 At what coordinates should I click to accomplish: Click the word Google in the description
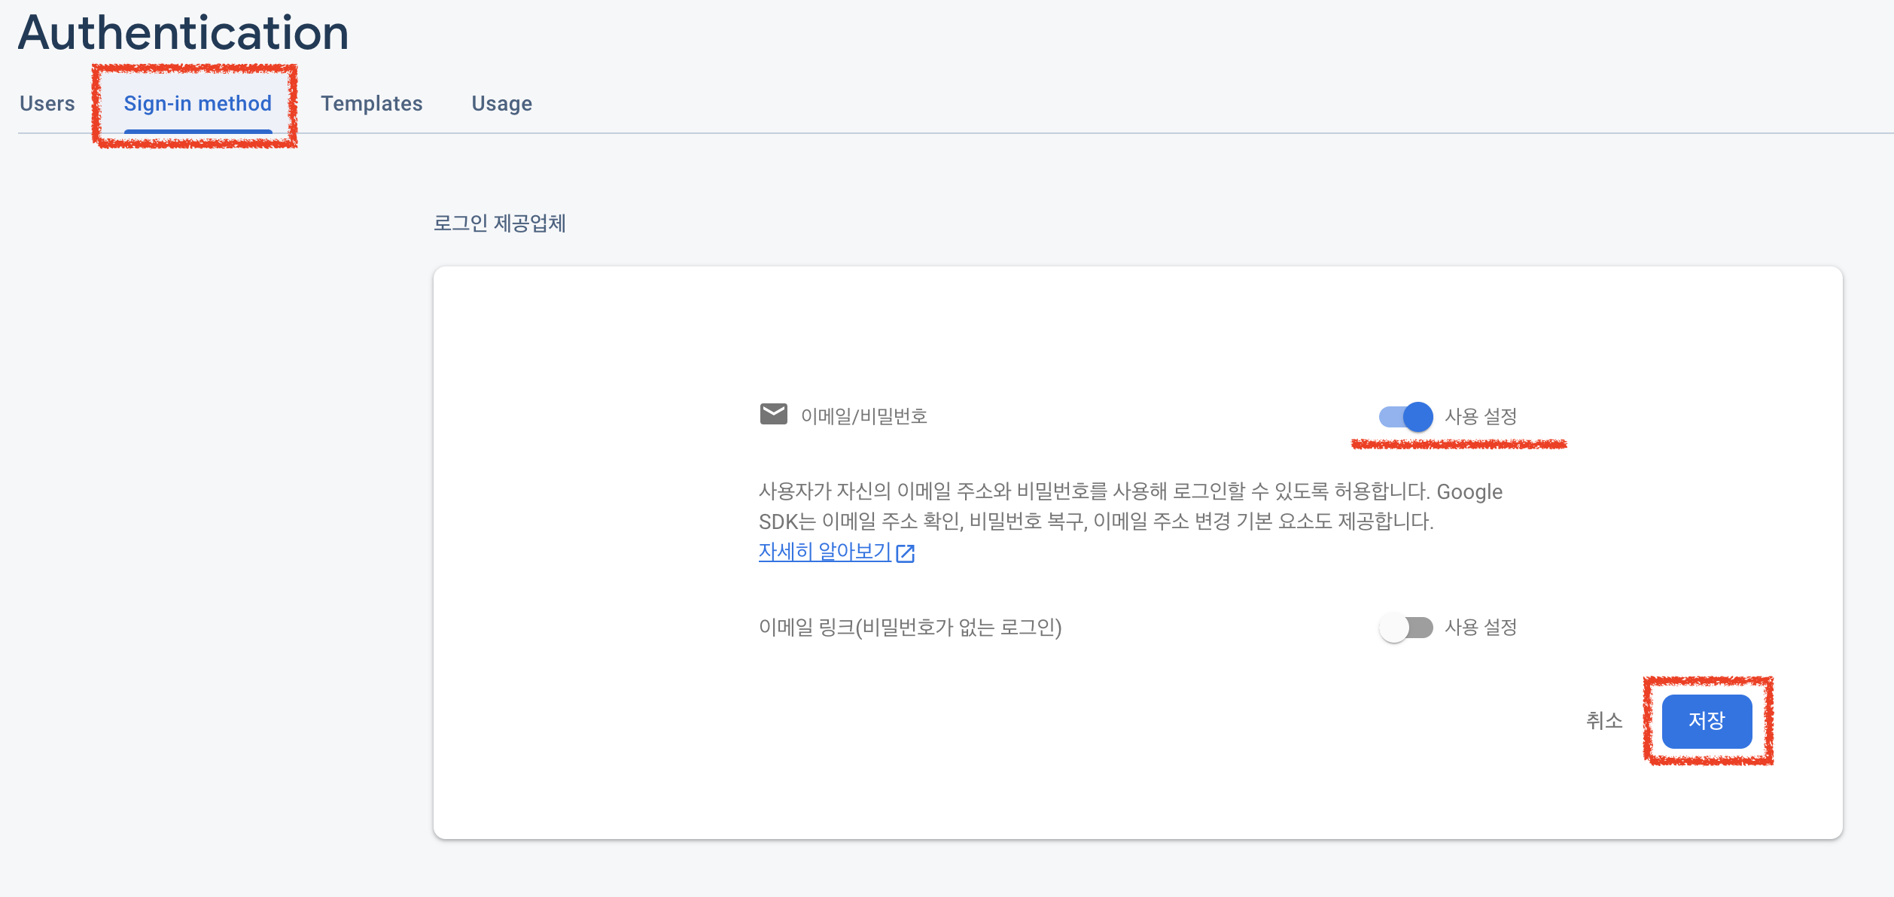click(1469, 492)
